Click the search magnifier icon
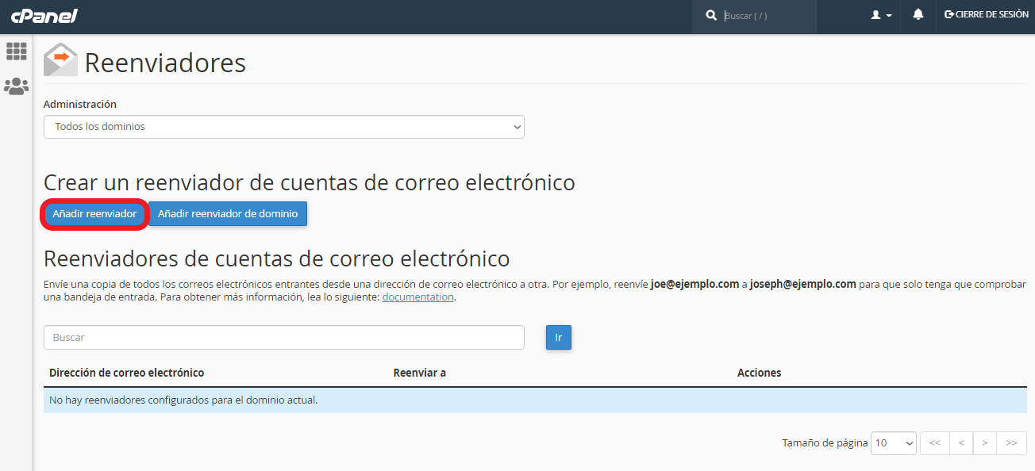 [711, 16]
